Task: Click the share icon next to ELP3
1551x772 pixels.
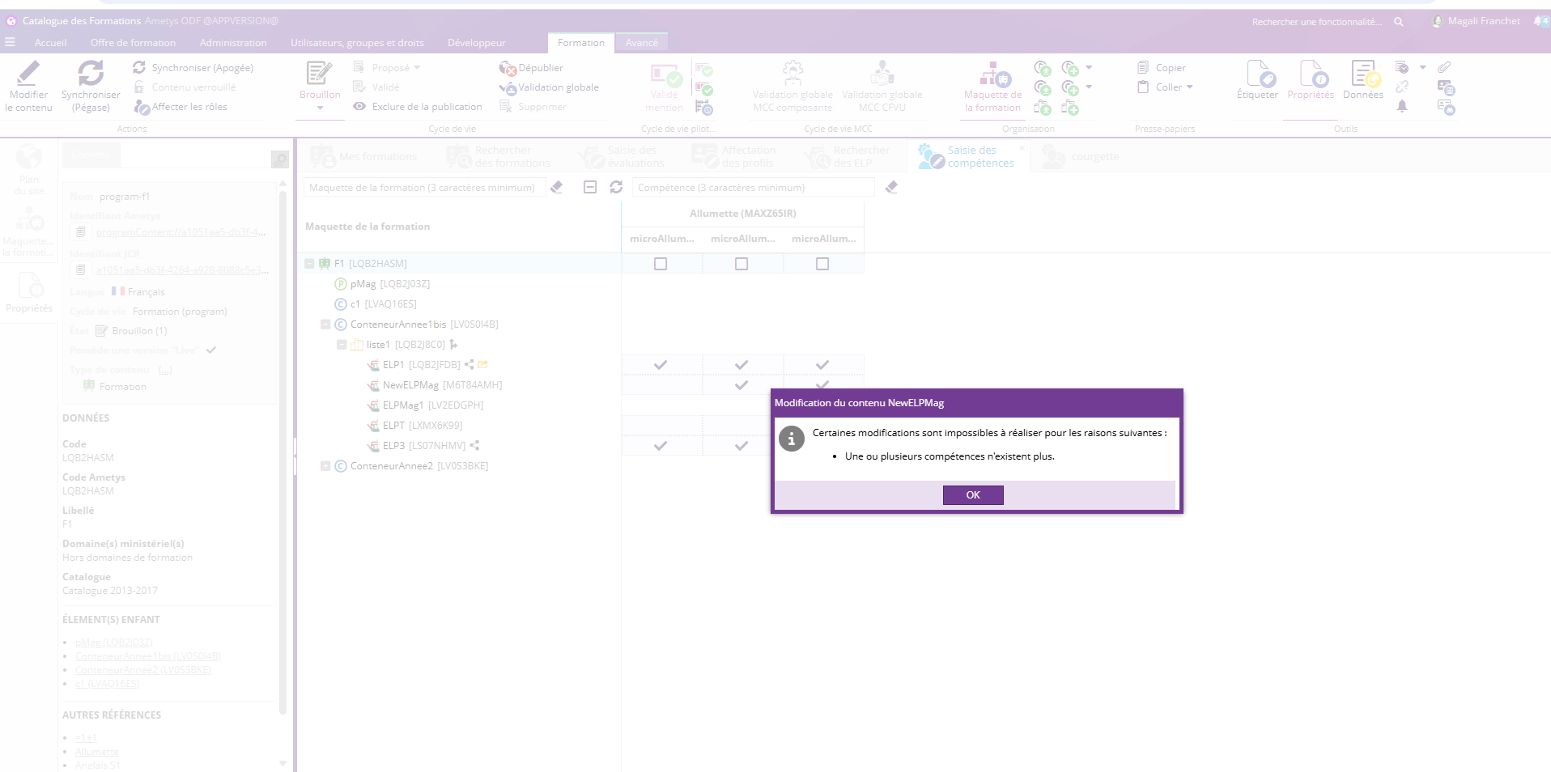Action: [x=475, y=445]
